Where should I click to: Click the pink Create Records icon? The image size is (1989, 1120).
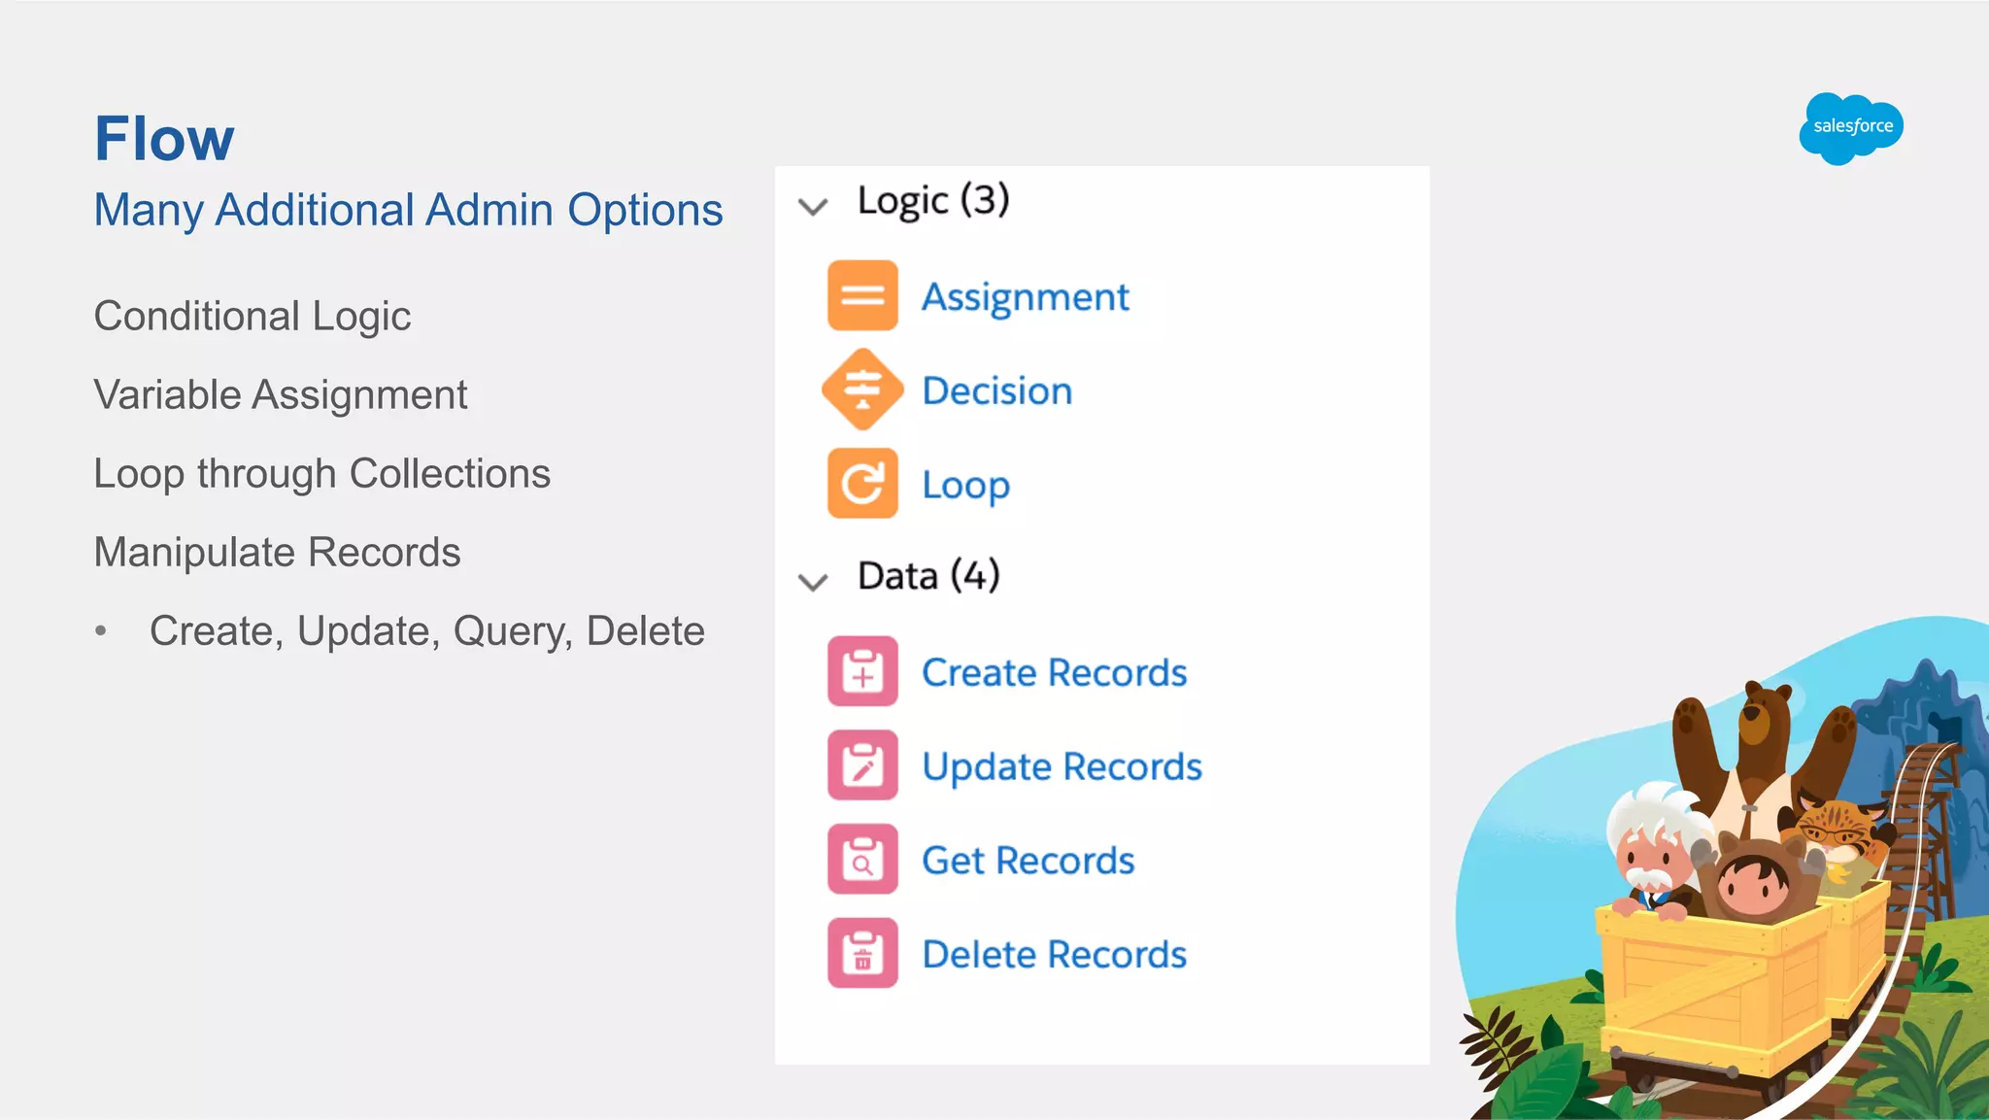pyautogui.click(x=862, y=671)
